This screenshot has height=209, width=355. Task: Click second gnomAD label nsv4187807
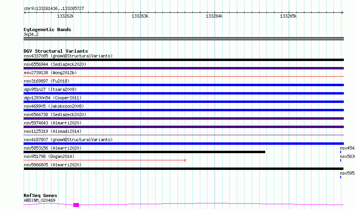click(x=68, y=140)
